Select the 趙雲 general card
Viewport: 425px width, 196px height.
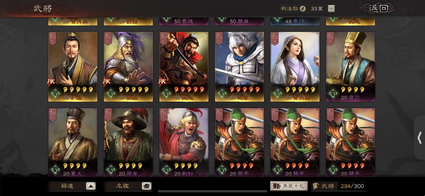pyautogui.click(x=239, y=66)
